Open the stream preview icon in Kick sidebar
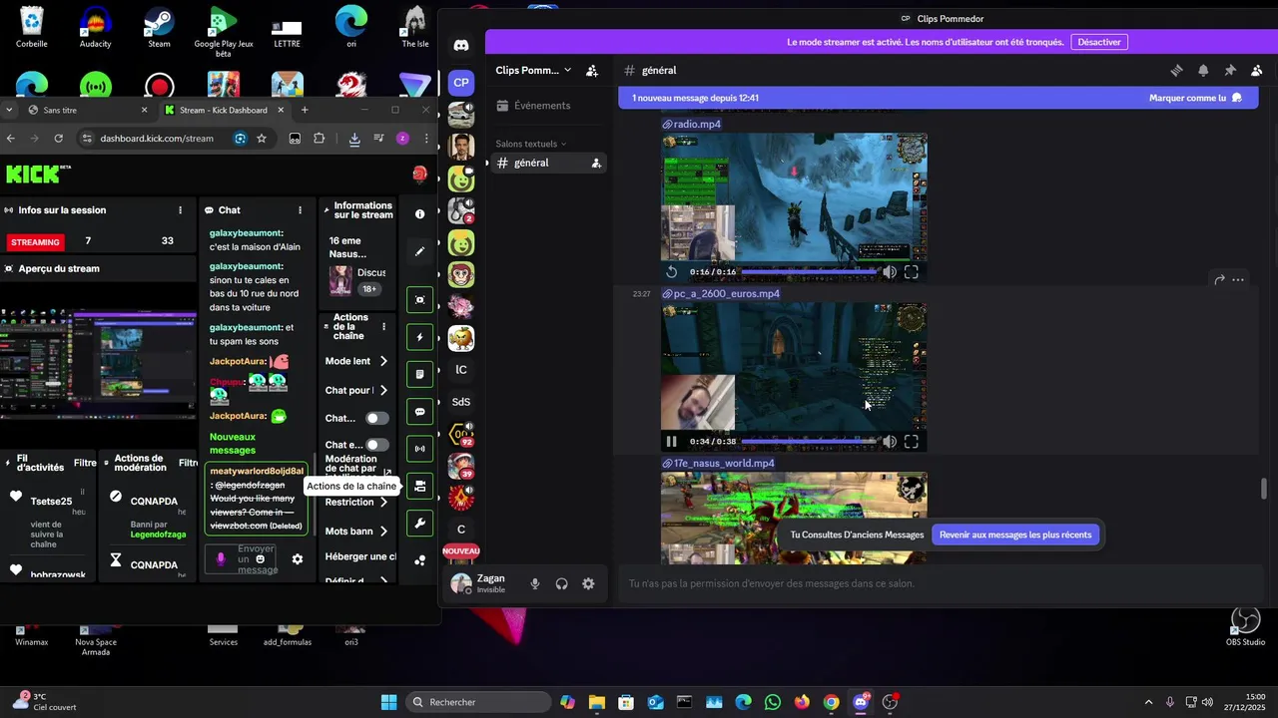1278x718 pixels. pyautogui.click(x=419, y=300)
